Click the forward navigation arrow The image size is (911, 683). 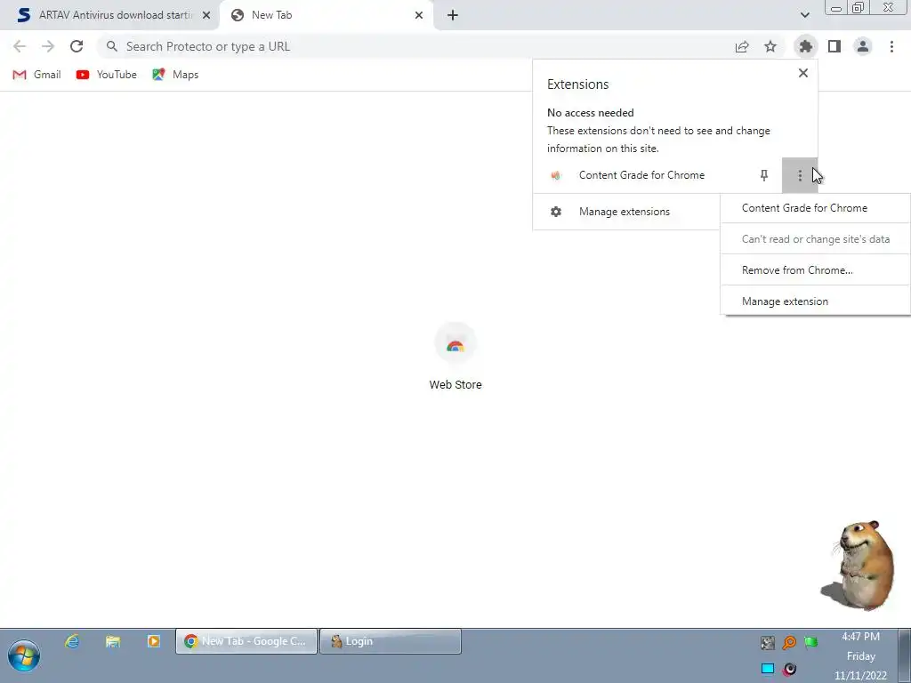coord(48,46)
